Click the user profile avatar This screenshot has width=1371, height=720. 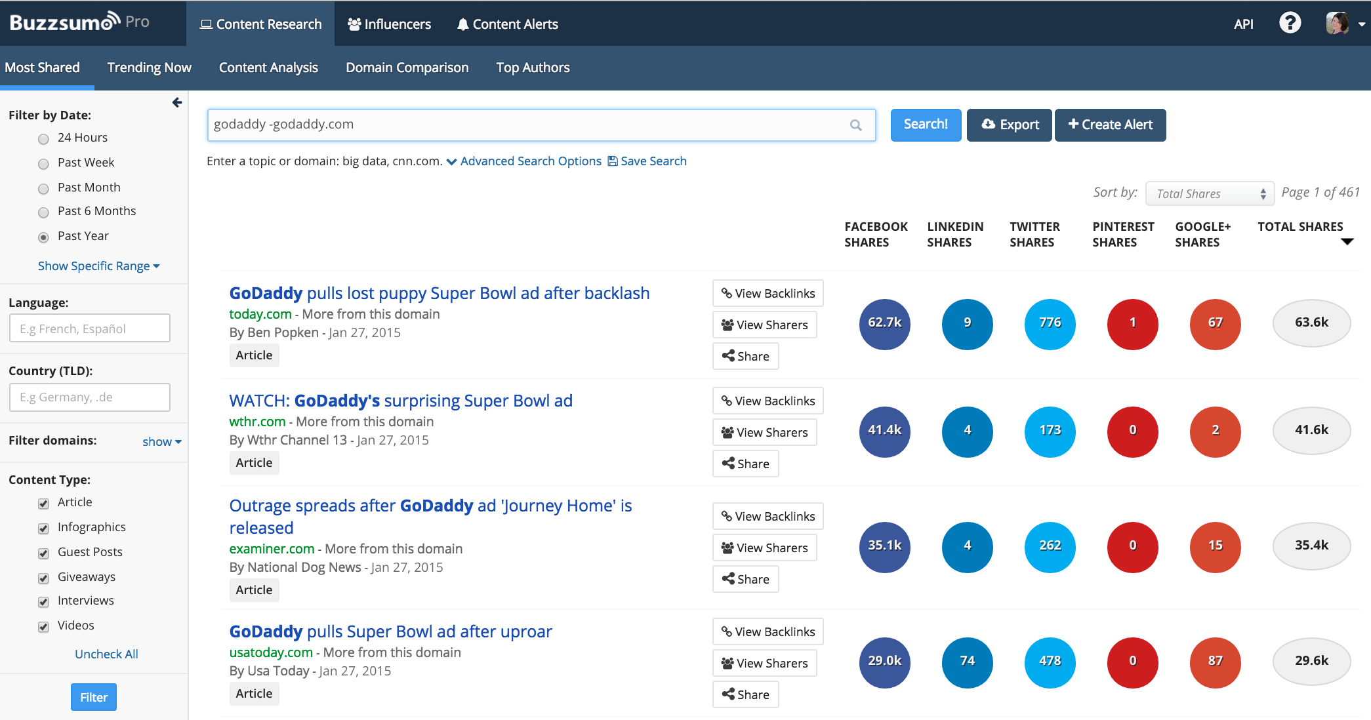pyautogui.click(x=1337, y=23)
